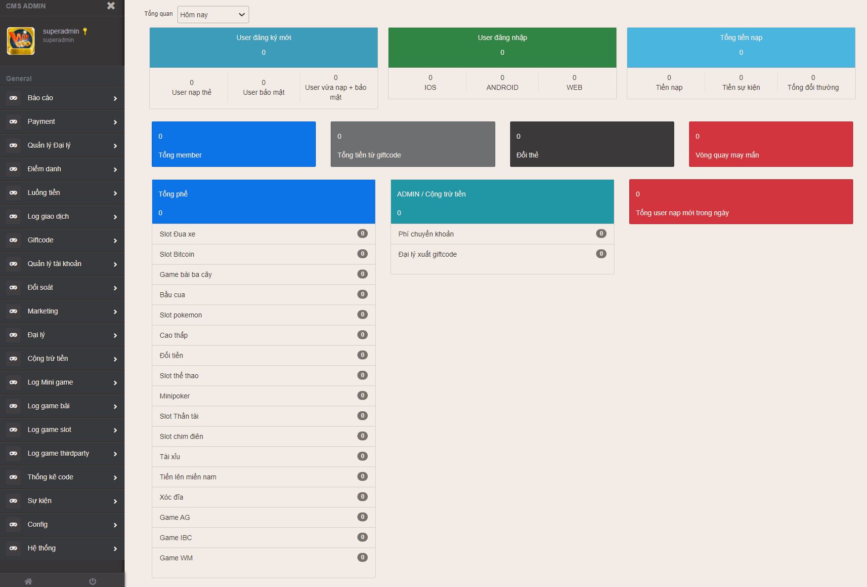Viewport: 867px width, 587px height.
Task: Expand the Hệ thống chevron
Action: click(115, 549)
